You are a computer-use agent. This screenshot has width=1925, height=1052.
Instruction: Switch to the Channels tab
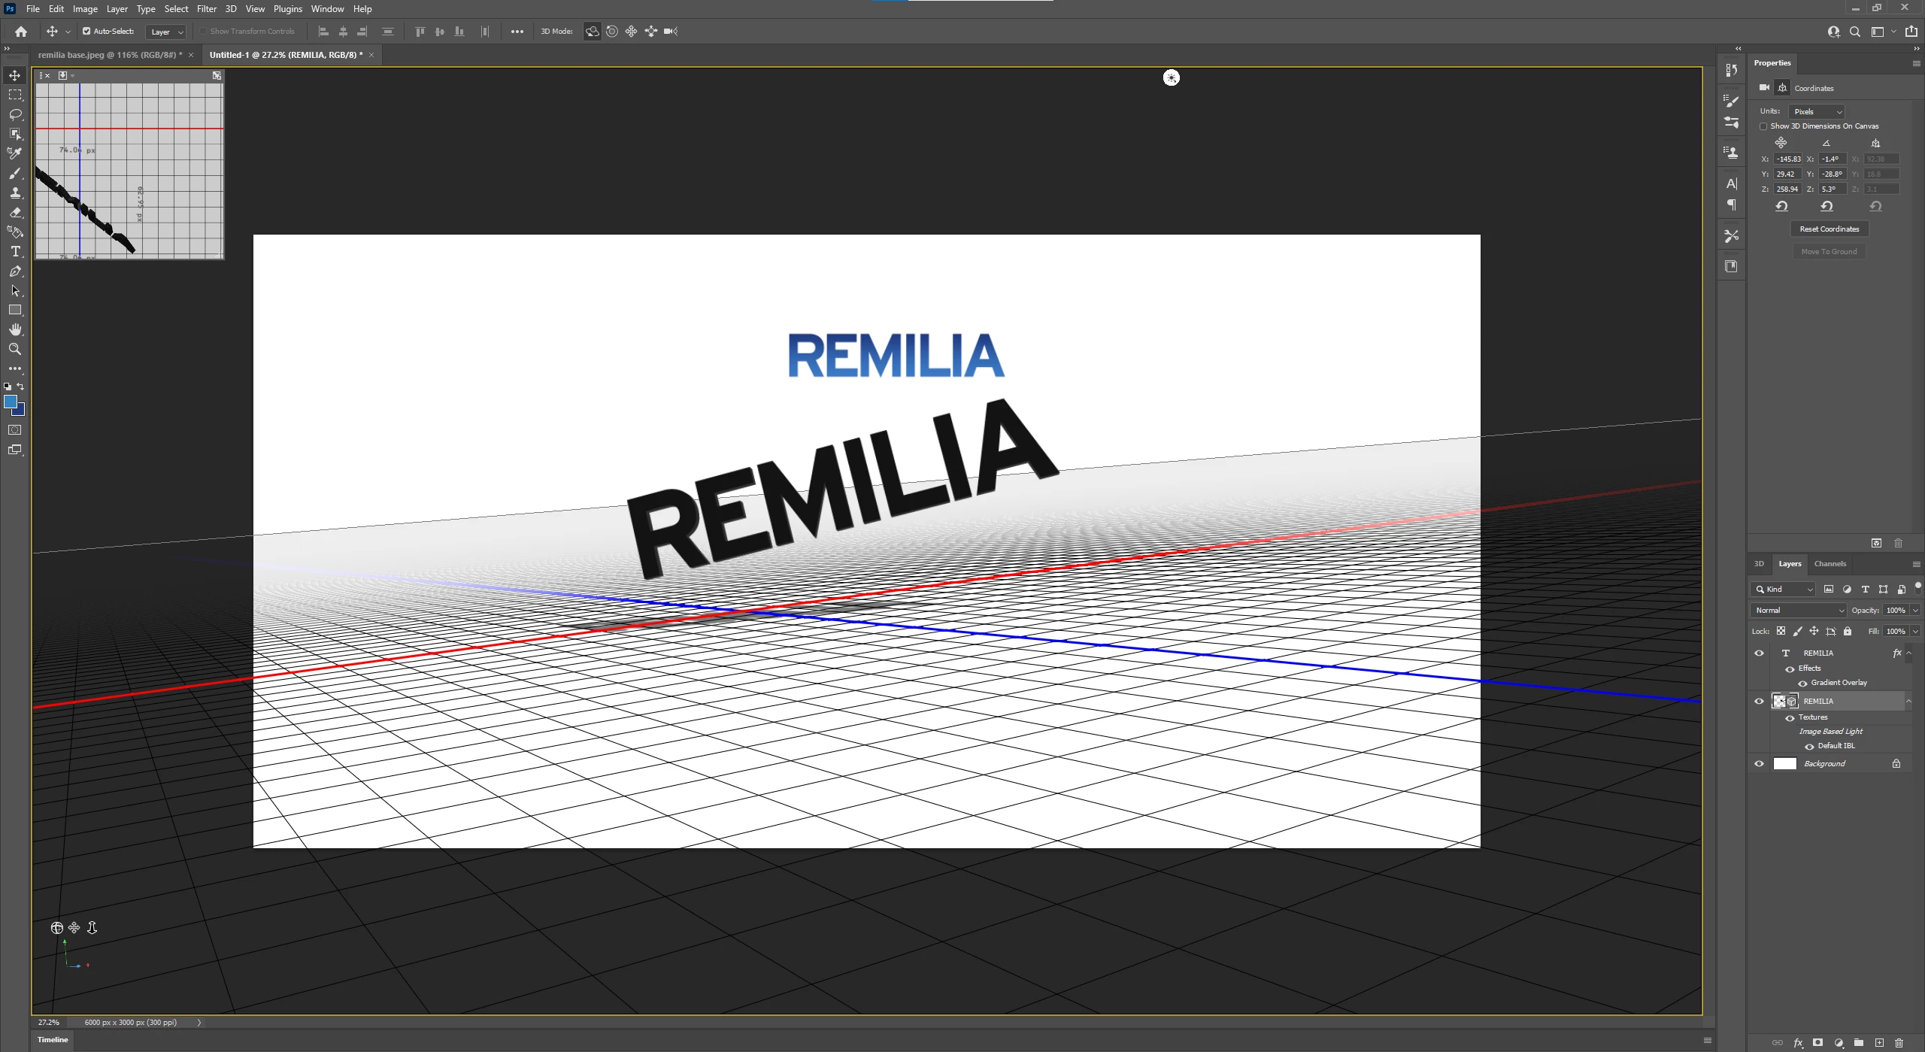coord(1830,564)
